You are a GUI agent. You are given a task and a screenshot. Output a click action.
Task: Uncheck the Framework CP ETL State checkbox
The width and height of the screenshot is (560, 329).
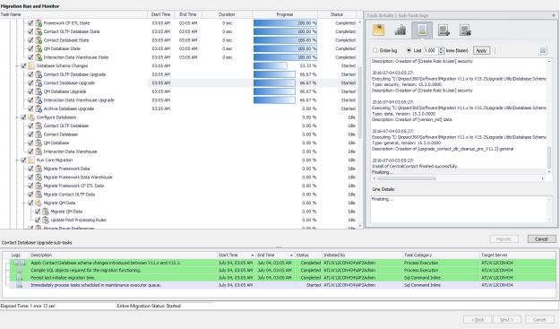pos(30,23)
